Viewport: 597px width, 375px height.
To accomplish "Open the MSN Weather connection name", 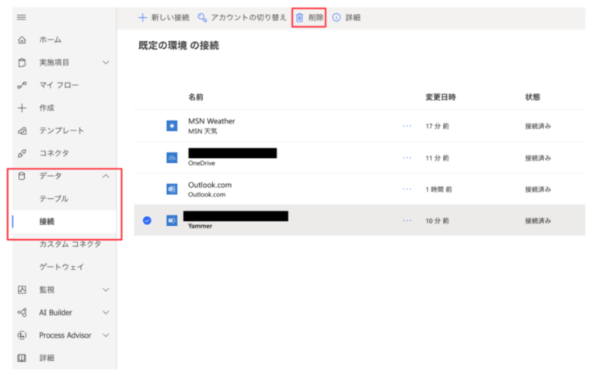I will tap(211, 121).
